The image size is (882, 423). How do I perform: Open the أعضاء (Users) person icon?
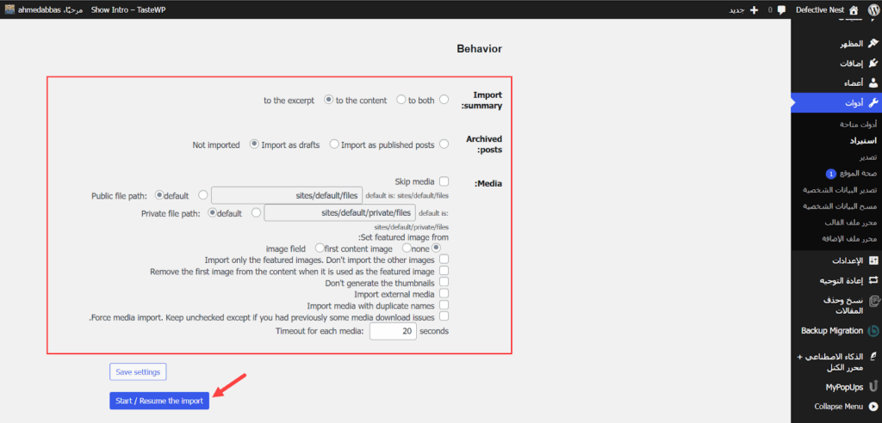tap(873, 83)
